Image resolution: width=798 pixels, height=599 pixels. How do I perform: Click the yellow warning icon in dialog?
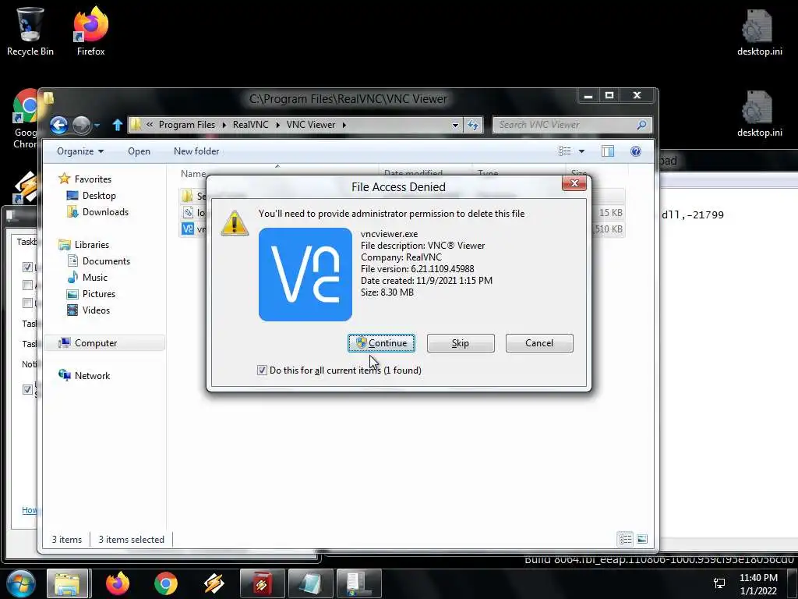tap(235, 223)
